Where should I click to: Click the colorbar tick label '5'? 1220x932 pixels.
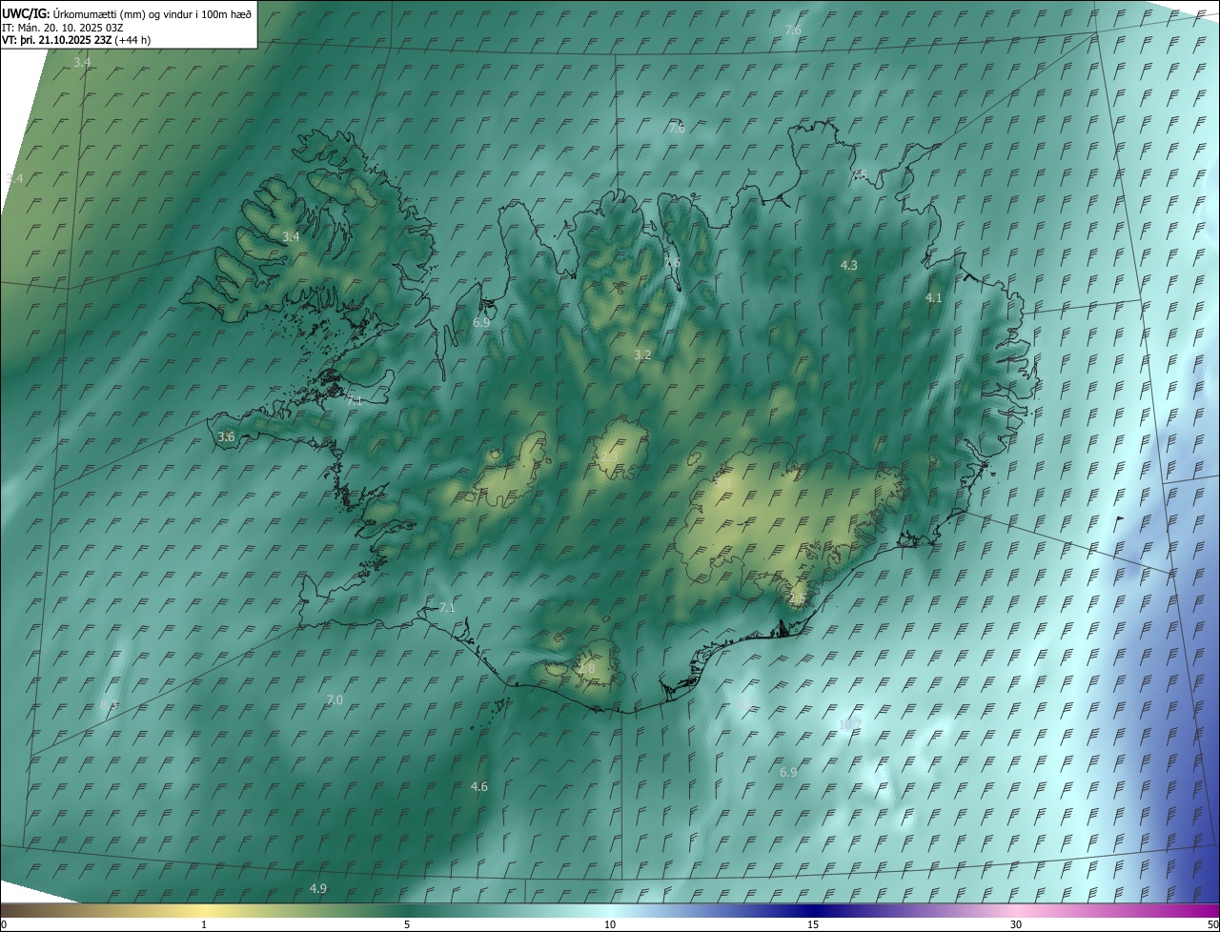[x=407, y=924]
